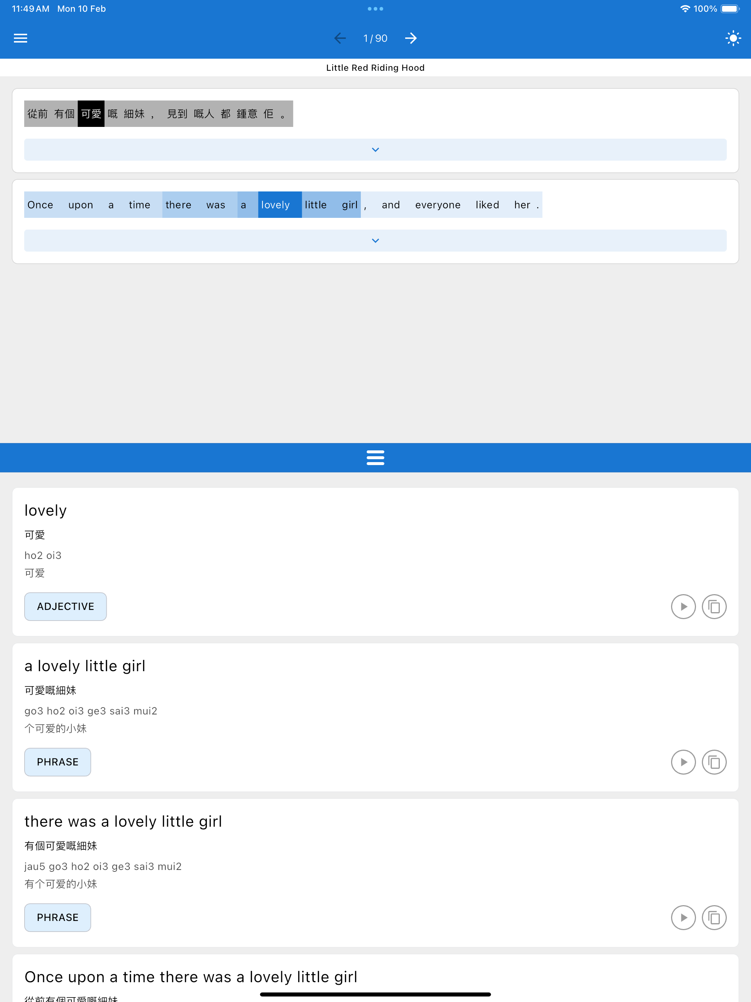The width and height of the screenshot is (751, 1002).
Task: Toggle brightness theme with the sun icon
Action: (x=733, y=39)
